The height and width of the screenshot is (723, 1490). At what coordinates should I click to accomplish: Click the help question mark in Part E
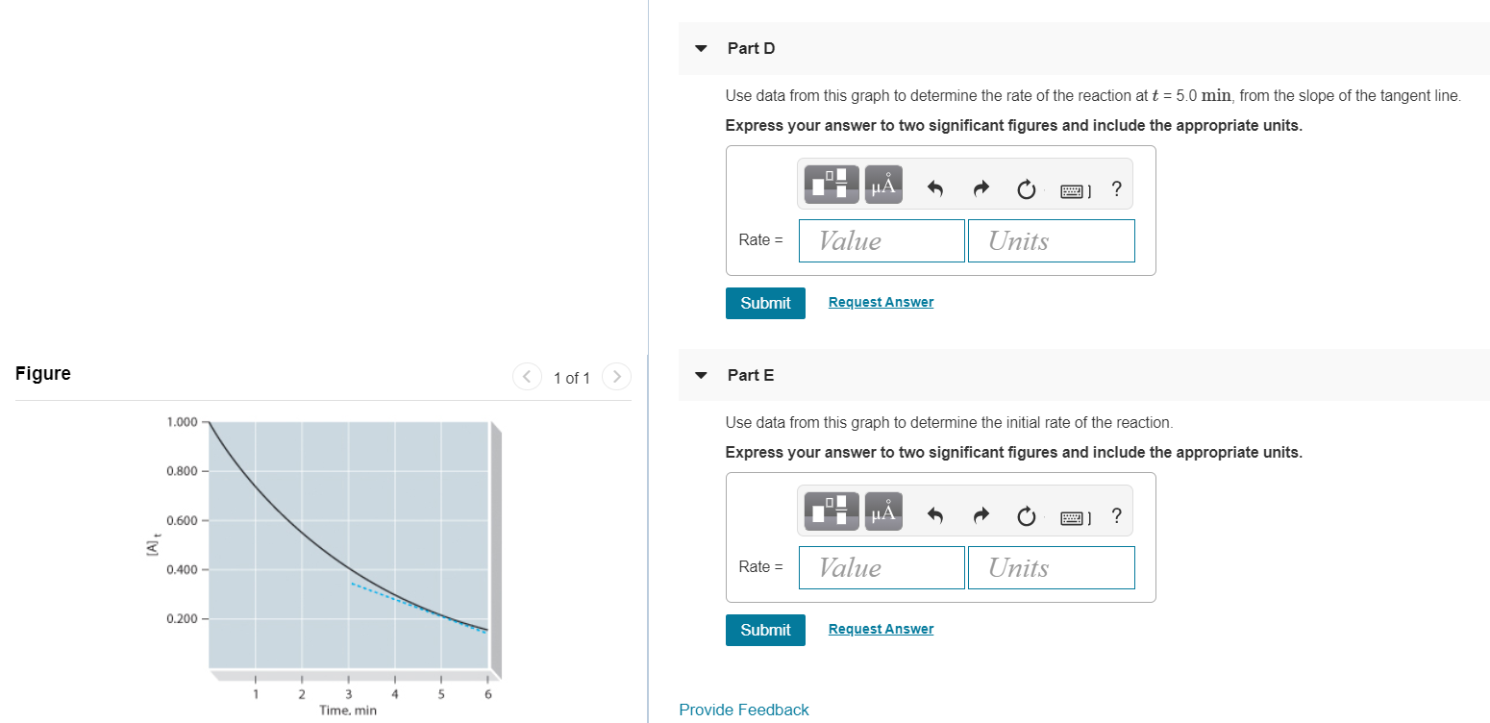point(1116,516)
